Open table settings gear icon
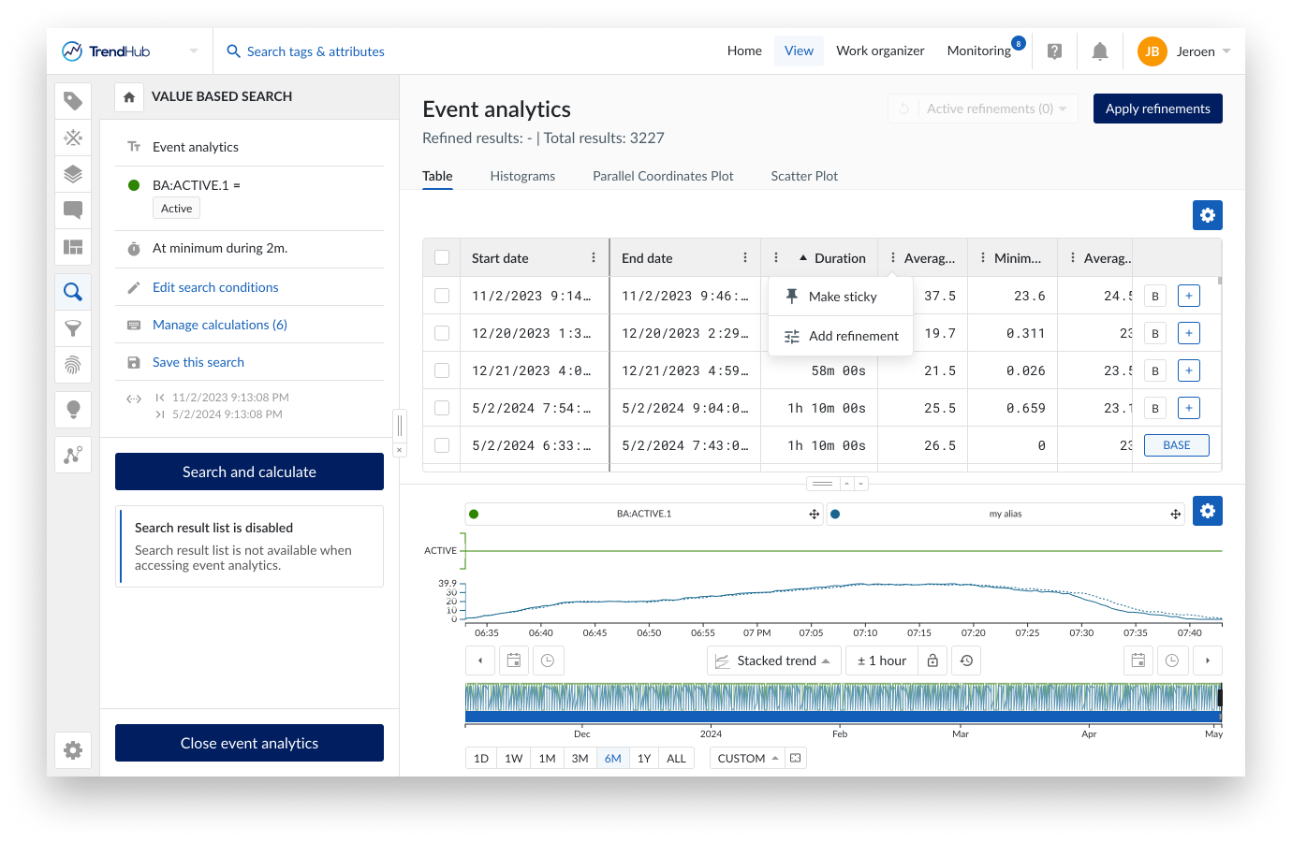This screenshot has height=842, width=1292. pos(1207,215)
